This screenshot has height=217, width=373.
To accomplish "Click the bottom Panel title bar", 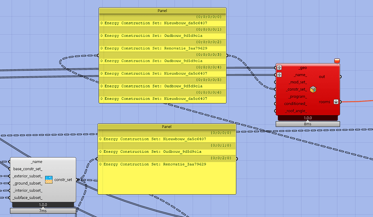I will [x=166, y=127].
